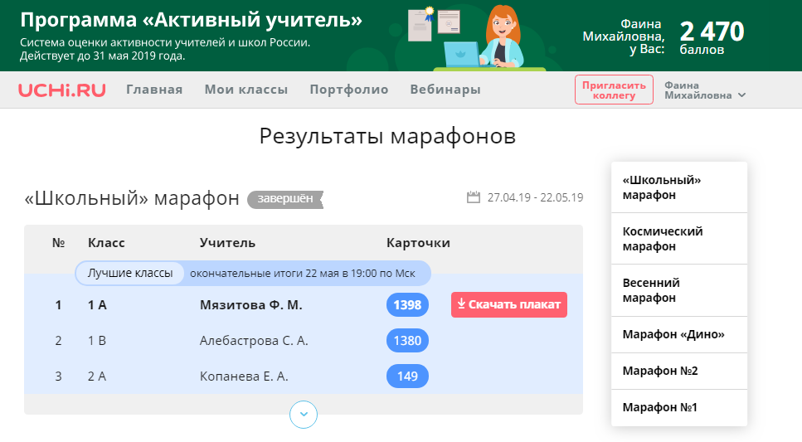Click the calendar icon beside marathon dates

[x=474, y=197]
